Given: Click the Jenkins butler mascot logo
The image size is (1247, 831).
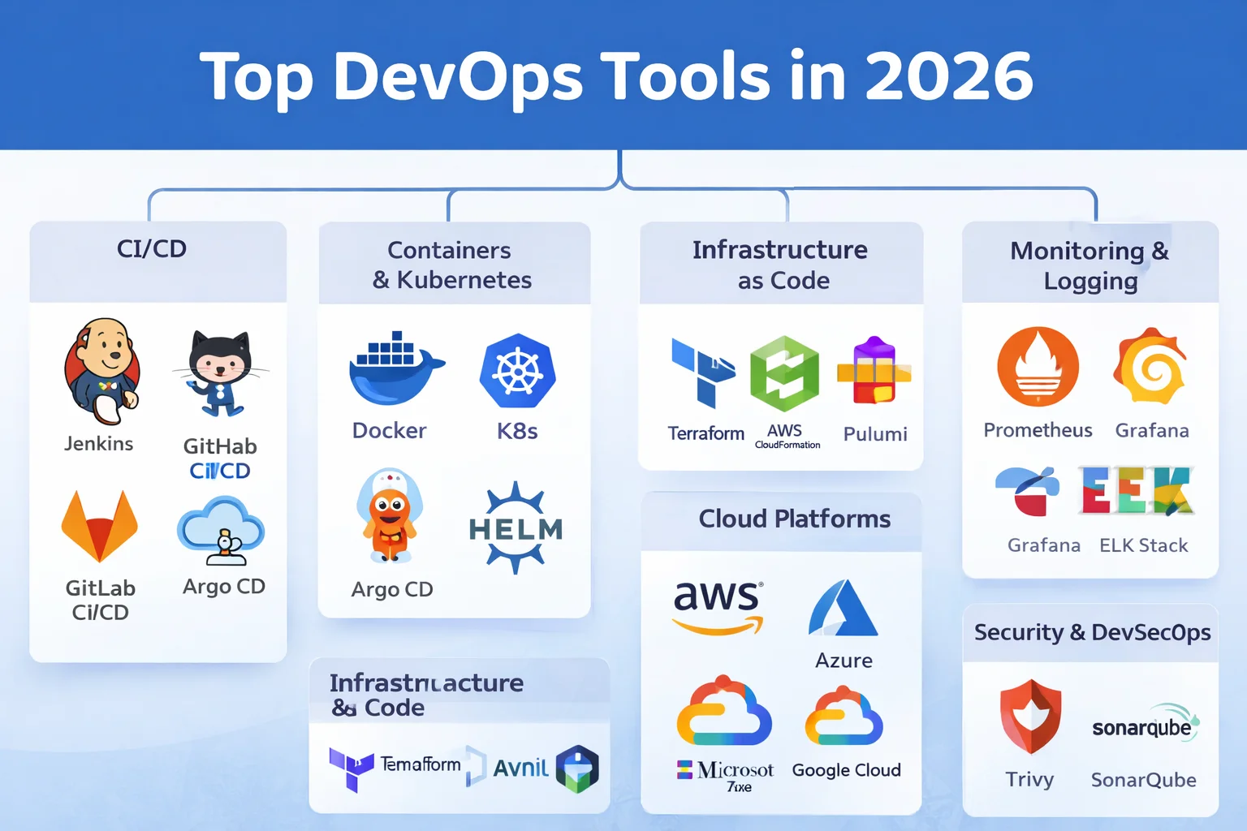Looking at the screenshot, I should [x=102, y=371].
